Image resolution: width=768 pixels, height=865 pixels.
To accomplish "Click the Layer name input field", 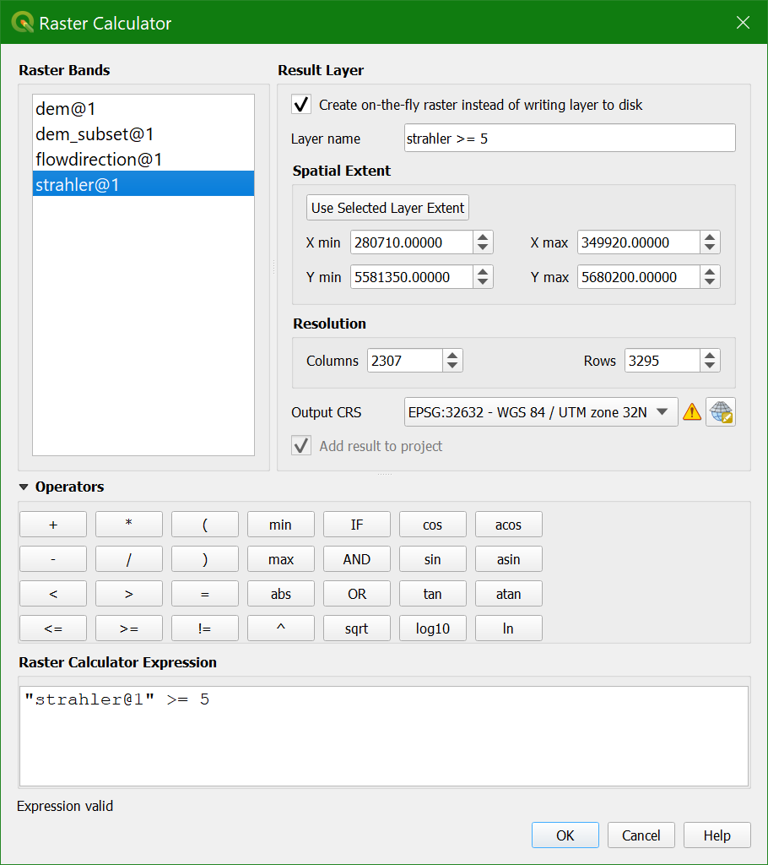I will pos(570,138).
